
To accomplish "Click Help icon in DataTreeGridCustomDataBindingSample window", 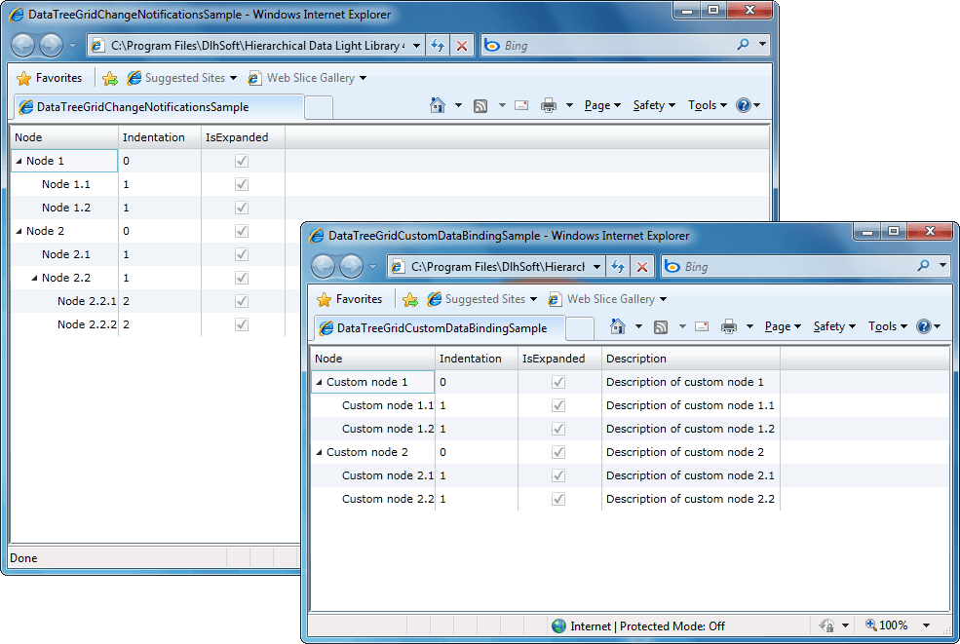I will click(924, 326).
